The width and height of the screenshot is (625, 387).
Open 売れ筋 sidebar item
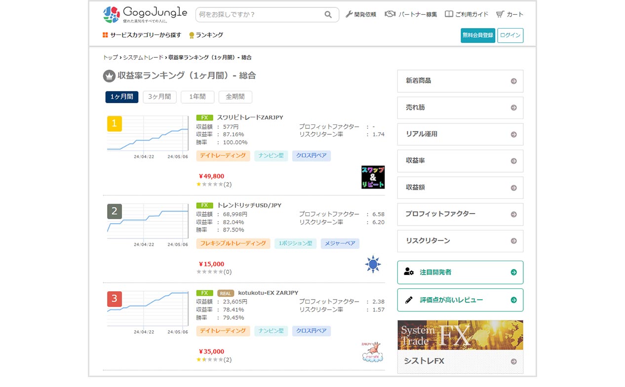click(460, 108)
